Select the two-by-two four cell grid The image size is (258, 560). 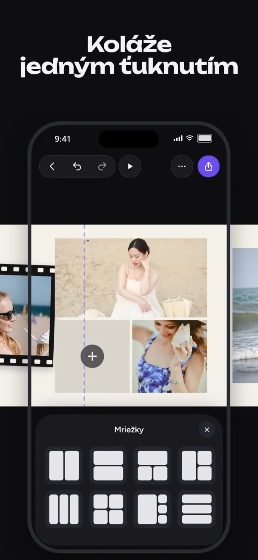tap(108, 509)
